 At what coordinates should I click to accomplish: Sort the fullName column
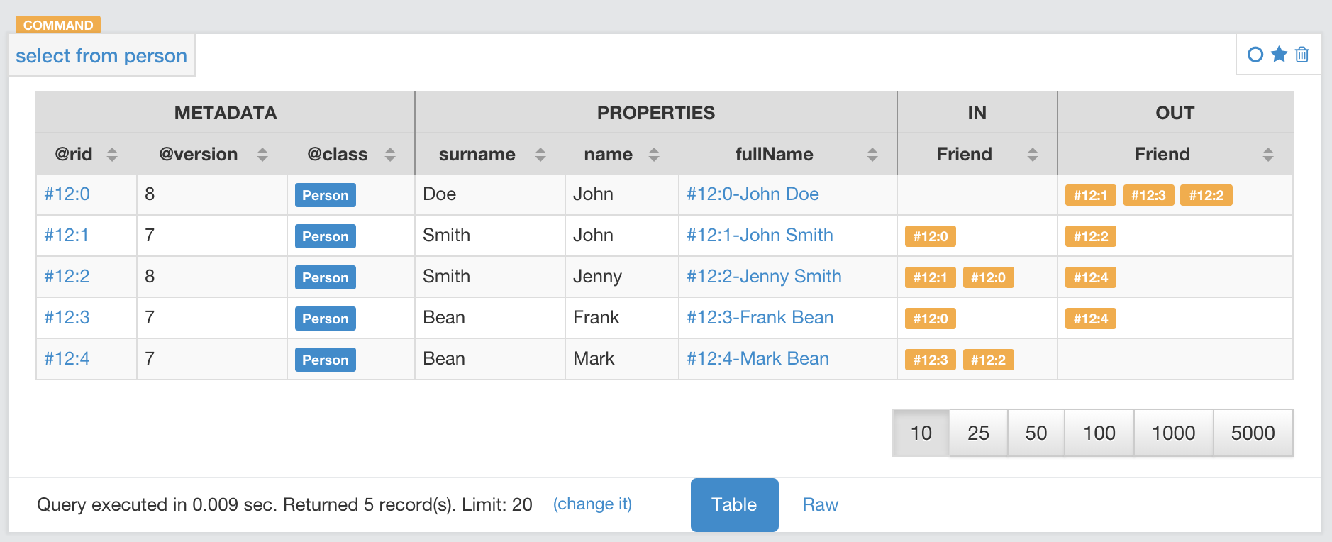pos(872,155)
